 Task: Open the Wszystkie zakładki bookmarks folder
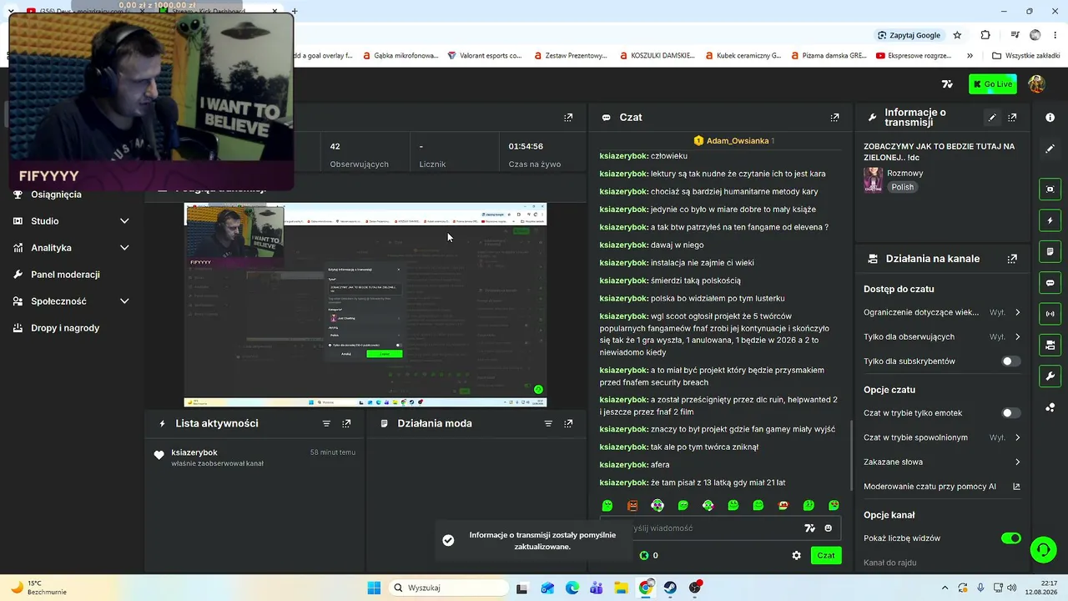1026,56
